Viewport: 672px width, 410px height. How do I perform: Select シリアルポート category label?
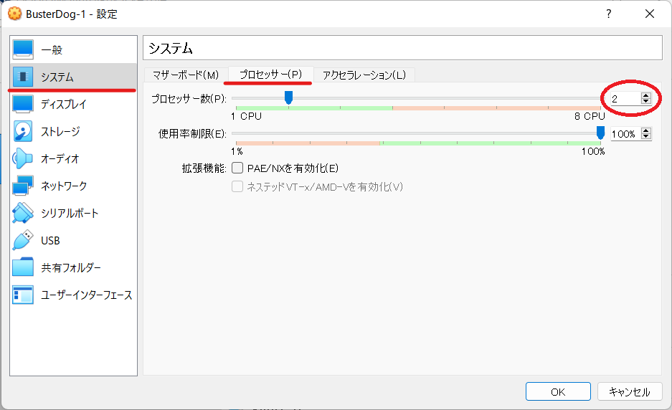point(70,214)
